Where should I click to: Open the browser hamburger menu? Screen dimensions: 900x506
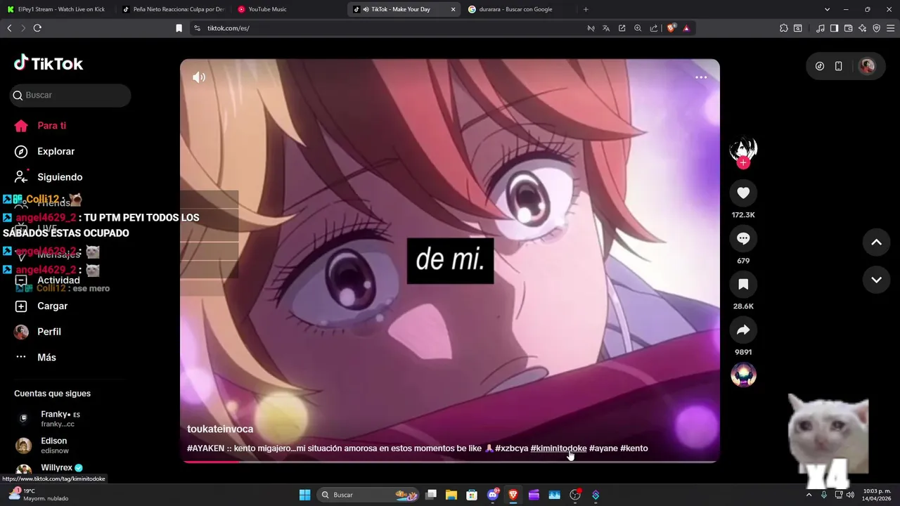point(890,28)
